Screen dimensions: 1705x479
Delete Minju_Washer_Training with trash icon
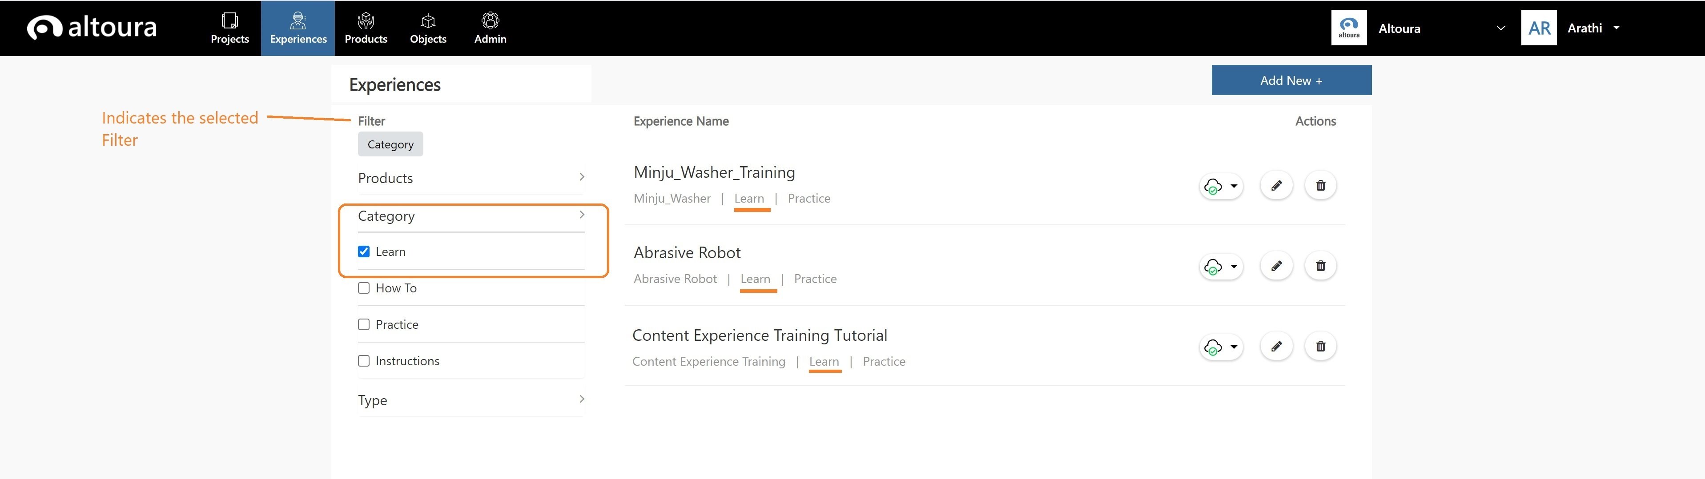pos(1320,185)
